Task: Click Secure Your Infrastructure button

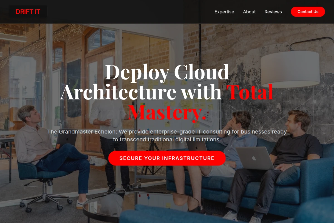Action: tap(167, 158)
